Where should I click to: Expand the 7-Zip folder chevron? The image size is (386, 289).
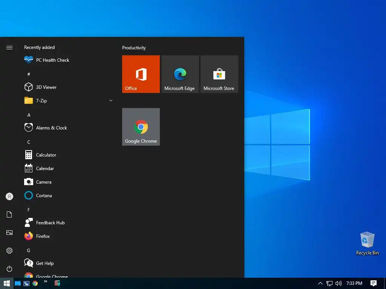[111, 100]
